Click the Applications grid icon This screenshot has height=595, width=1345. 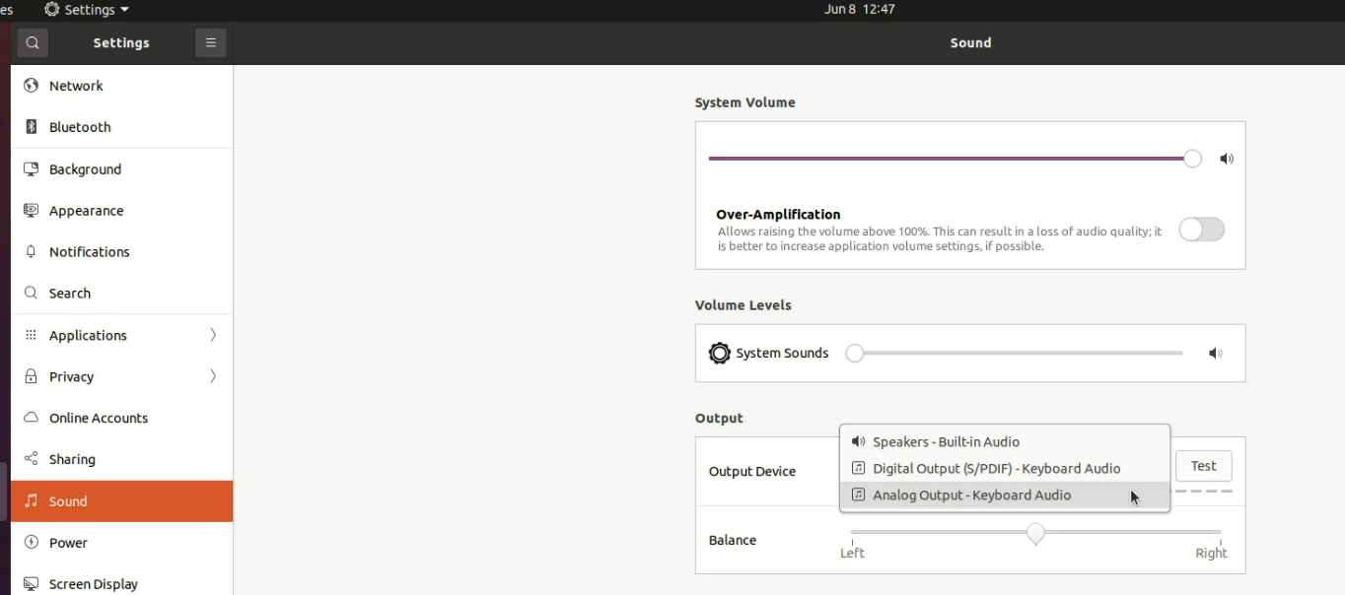point(31,335)
